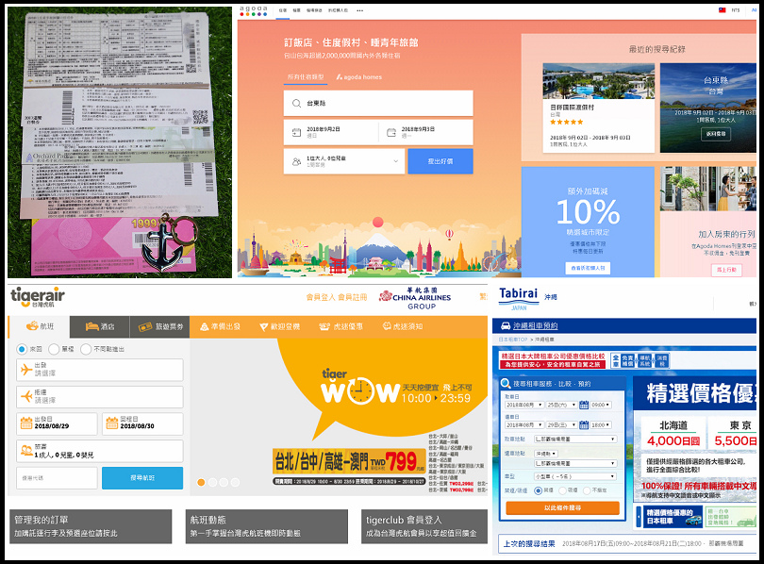
Task: Open tigerair 準備出發 menu
Action: click(220, 327)
